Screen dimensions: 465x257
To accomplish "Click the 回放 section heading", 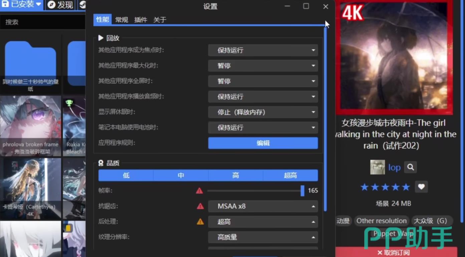I will coord(109,38).
